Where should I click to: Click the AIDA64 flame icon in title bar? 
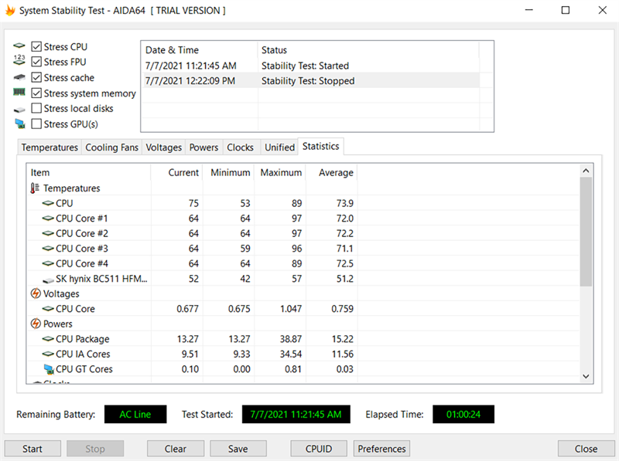[10, 10]
